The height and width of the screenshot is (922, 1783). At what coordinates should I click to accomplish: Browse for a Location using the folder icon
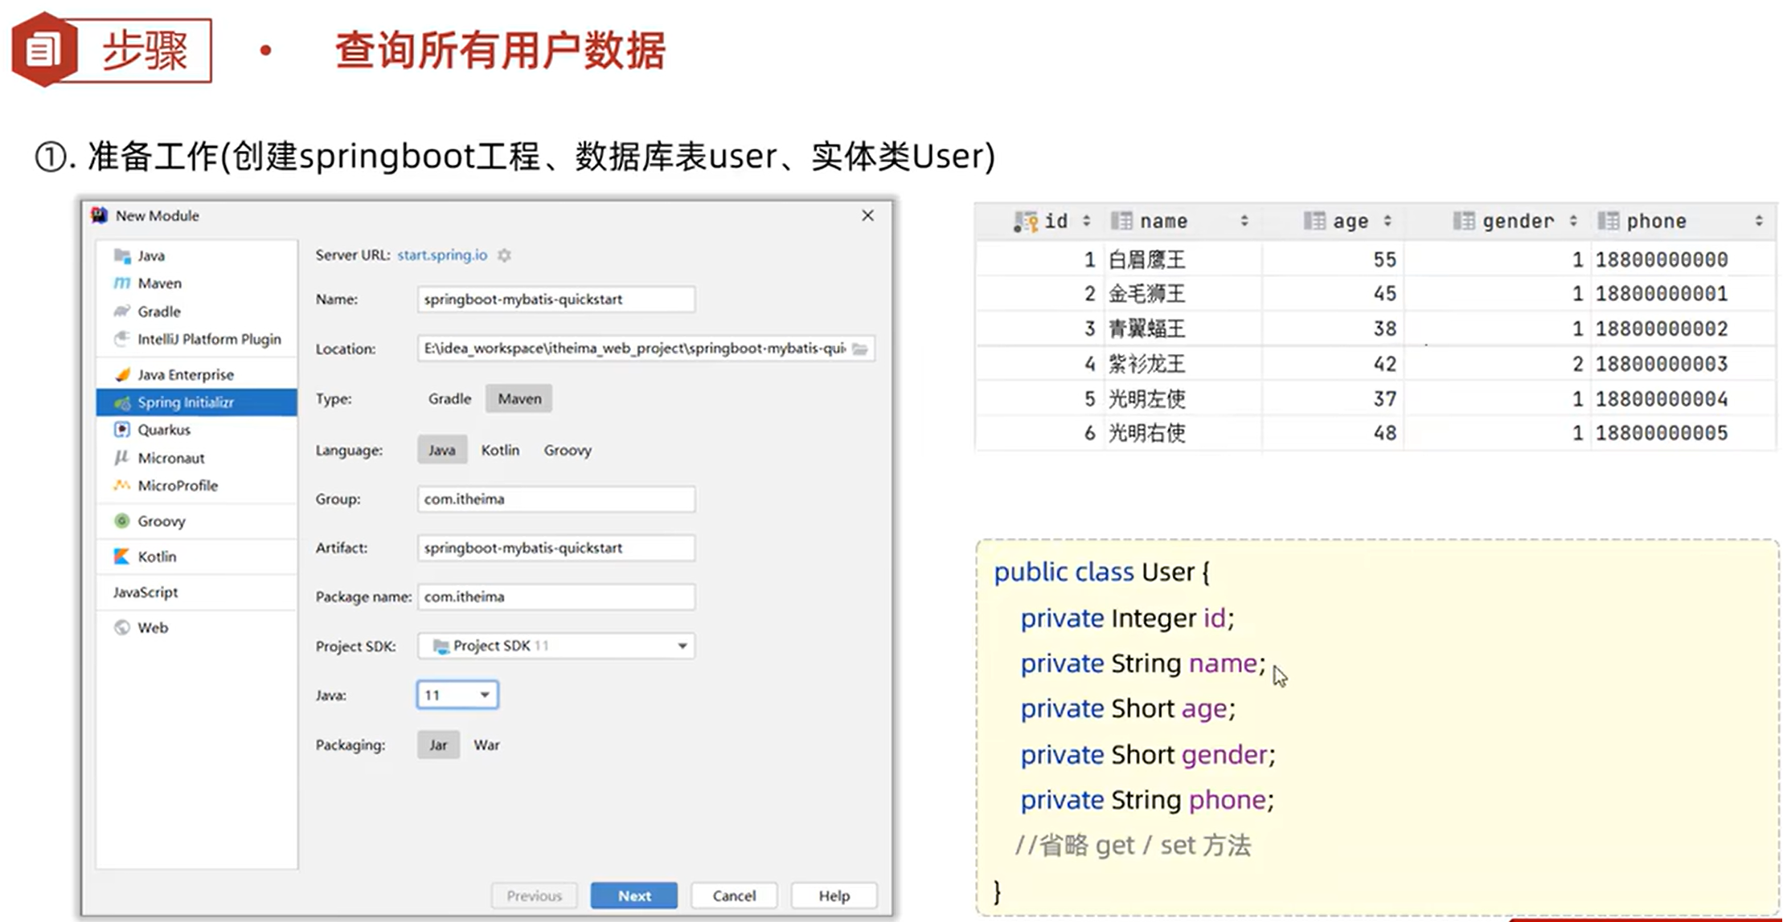point(861,349)
